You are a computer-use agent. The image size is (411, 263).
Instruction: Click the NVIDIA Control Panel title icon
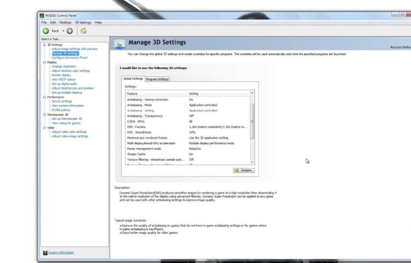click(42, 16)
